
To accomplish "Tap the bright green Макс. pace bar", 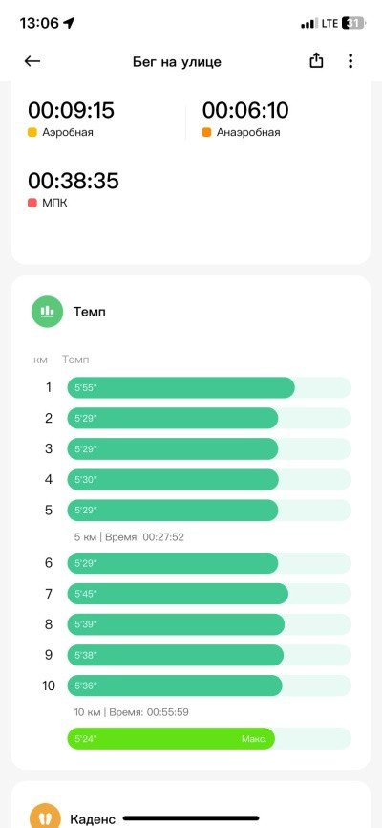I will [x=171, y=738].
